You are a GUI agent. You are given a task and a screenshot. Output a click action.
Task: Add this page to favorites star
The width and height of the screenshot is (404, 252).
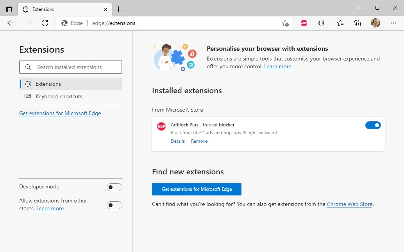(285, 23)
